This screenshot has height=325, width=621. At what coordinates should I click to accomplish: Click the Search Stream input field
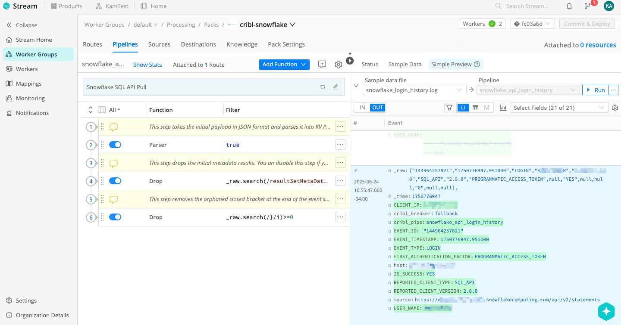tap(527, 6)
